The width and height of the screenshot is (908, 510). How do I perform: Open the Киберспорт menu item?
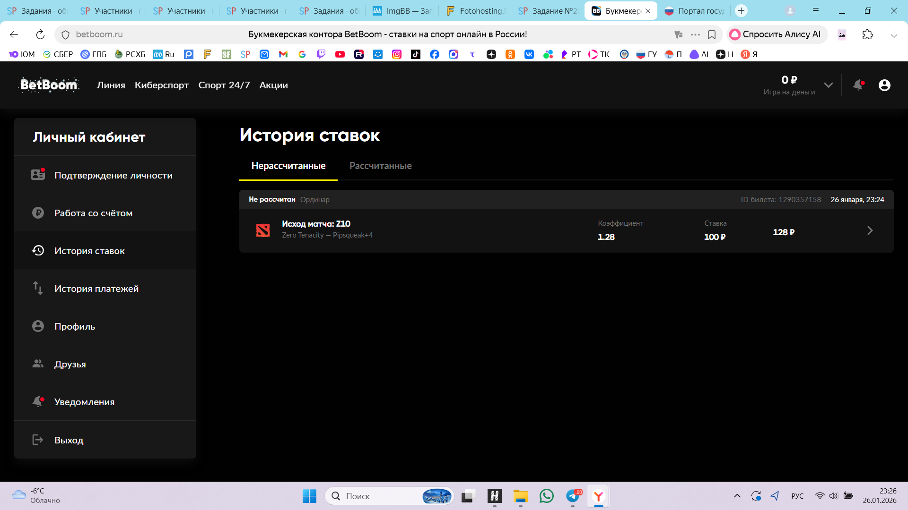161,85
